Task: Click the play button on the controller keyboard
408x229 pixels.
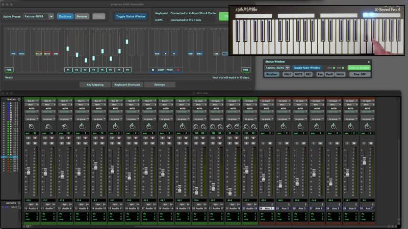Action: [x=165, y=54]
